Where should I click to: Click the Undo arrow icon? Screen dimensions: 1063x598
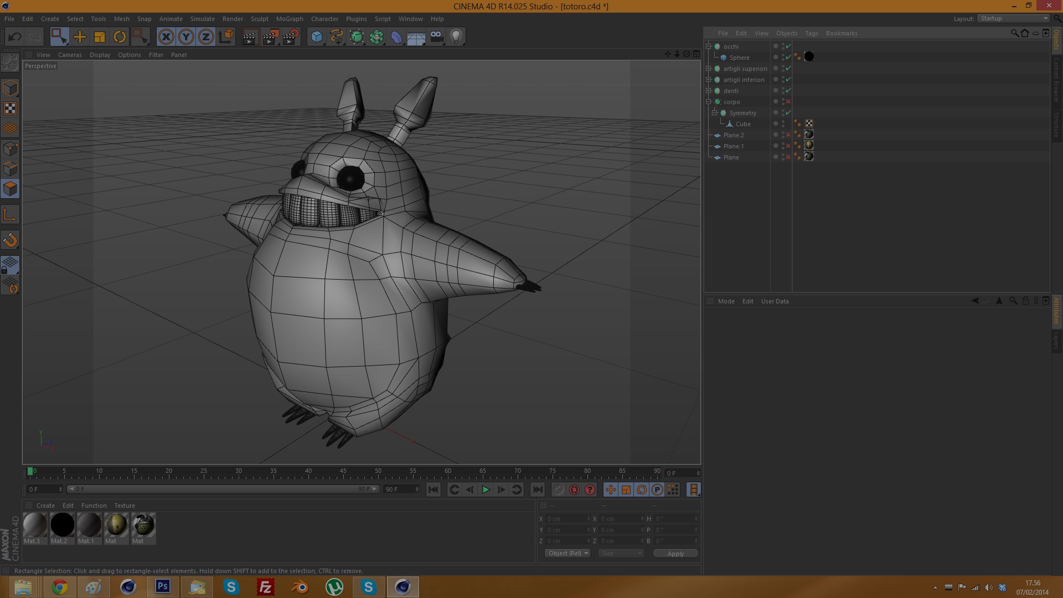pyautogui.click(x=15, y=37)
